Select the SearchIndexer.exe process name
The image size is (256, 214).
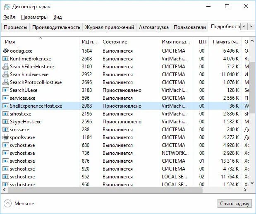tap(29, 75)
